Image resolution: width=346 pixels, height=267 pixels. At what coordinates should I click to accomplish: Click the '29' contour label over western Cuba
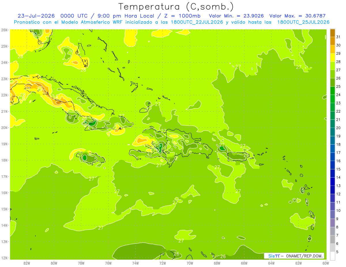(x=27, y=88)
